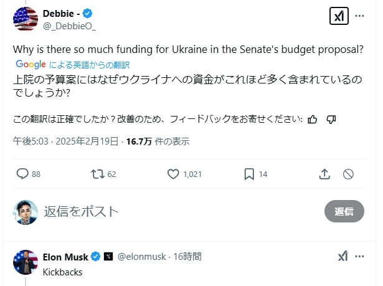Click the Grok icon on Elon Musk's reply

click(342, 256)
